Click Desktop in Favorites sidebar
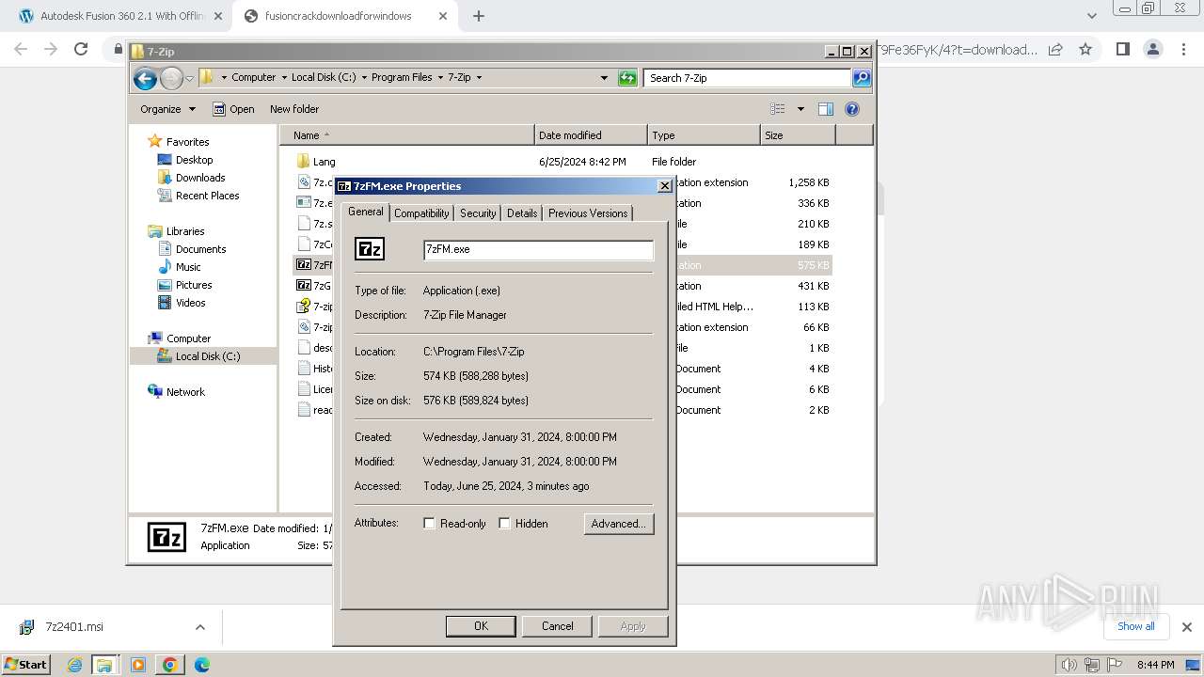This screenshot has height=677, width=1204. [194, 160]
